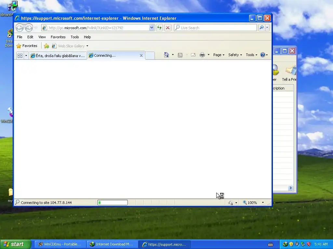This screenshot has width=333, height=249.
Task: Click the ...cription column header in background window
Action: click(283, 88)
